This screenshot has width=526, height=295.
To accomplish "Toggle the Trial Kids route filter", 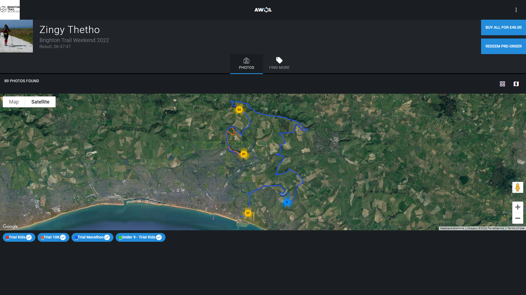I will [19, 237].
